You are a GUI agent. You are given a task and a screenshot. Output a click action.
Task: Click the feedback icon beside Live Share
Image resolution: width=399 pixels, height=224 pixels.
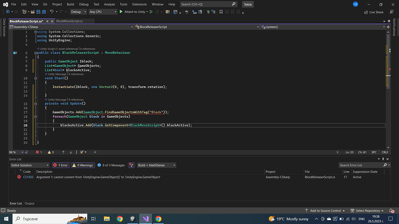point(391,12)
